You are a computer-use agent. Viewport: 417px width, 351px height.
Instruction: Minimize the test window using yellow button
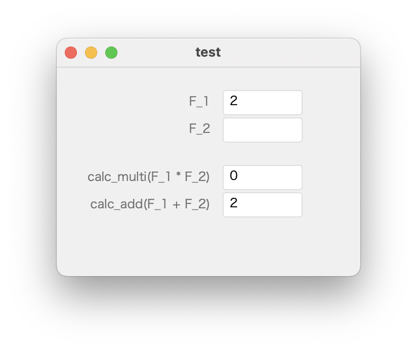click(x=91, y=53)
